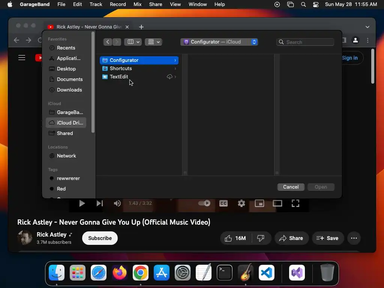Open the item grouping dropdown

coord(153,42)
